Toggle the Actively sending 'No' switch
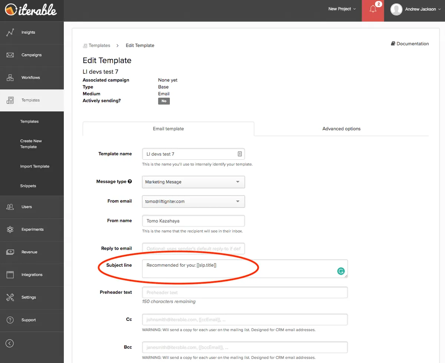The image size is (445, 363). click(x=164, y=101)
